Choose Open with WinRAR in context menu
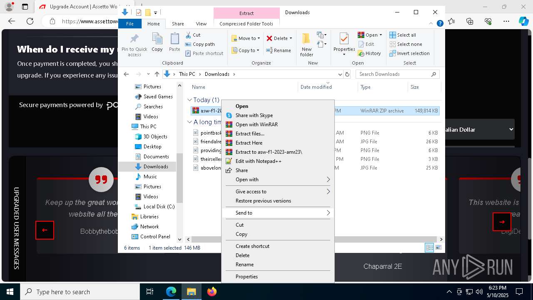 pyautogui.click(x=278, y=125)
